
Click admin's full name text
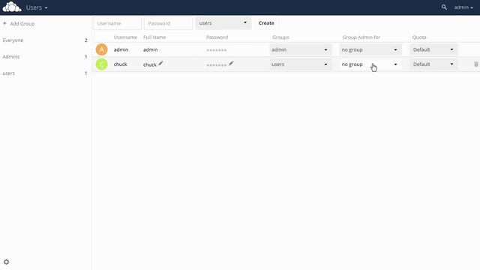(x=150, y=49)
